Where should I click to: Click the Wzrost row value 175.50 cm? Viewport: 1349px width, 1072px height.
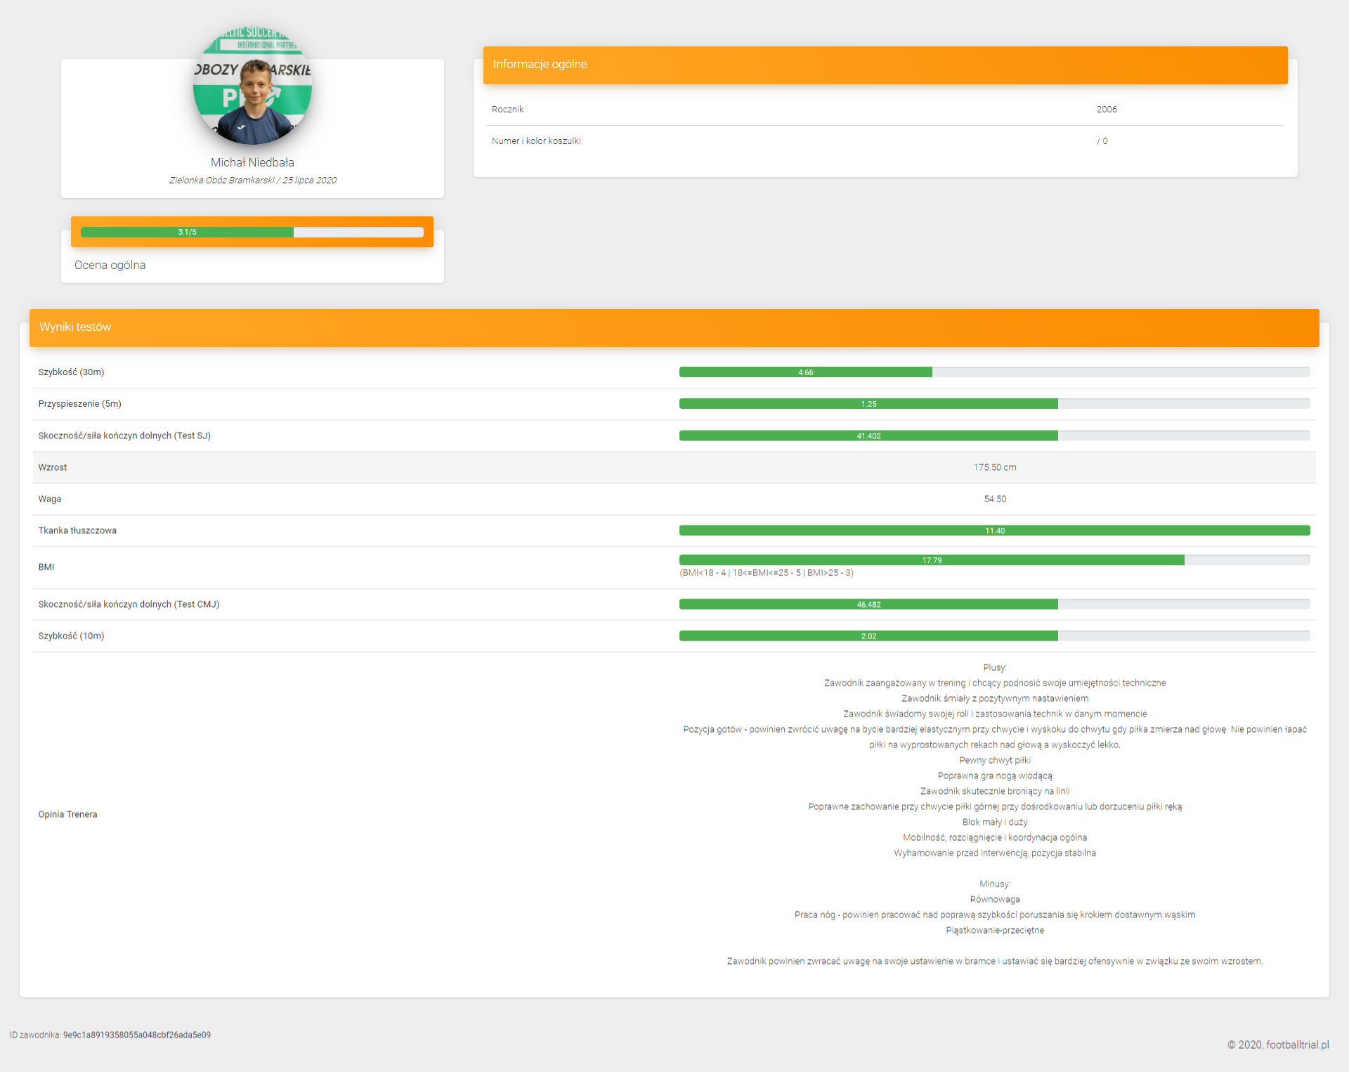click(994, 467)
